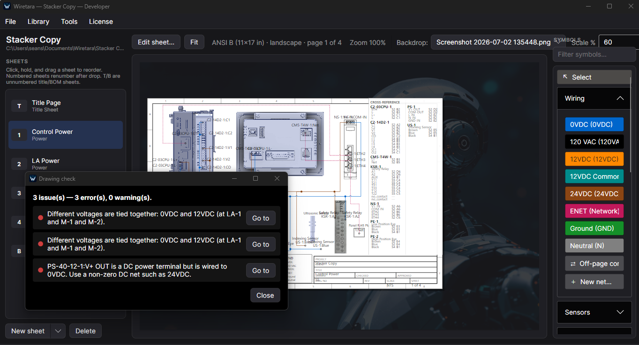Select the Title Page sheet
This screenshot has width=639, height=345.
tap(66, 106)
